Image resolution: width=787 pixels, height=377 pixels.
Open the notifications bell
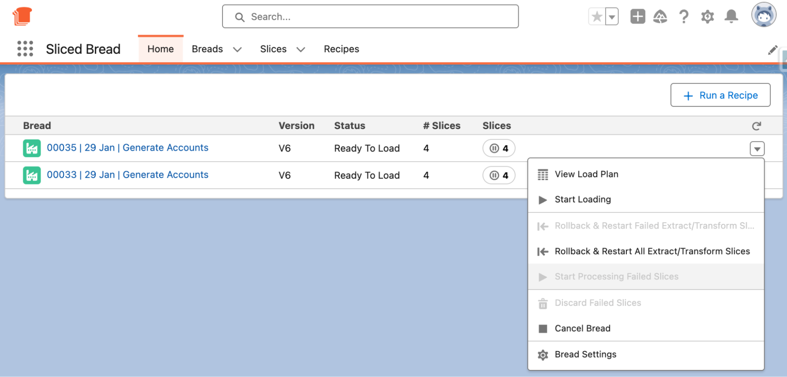pos(731,17)
